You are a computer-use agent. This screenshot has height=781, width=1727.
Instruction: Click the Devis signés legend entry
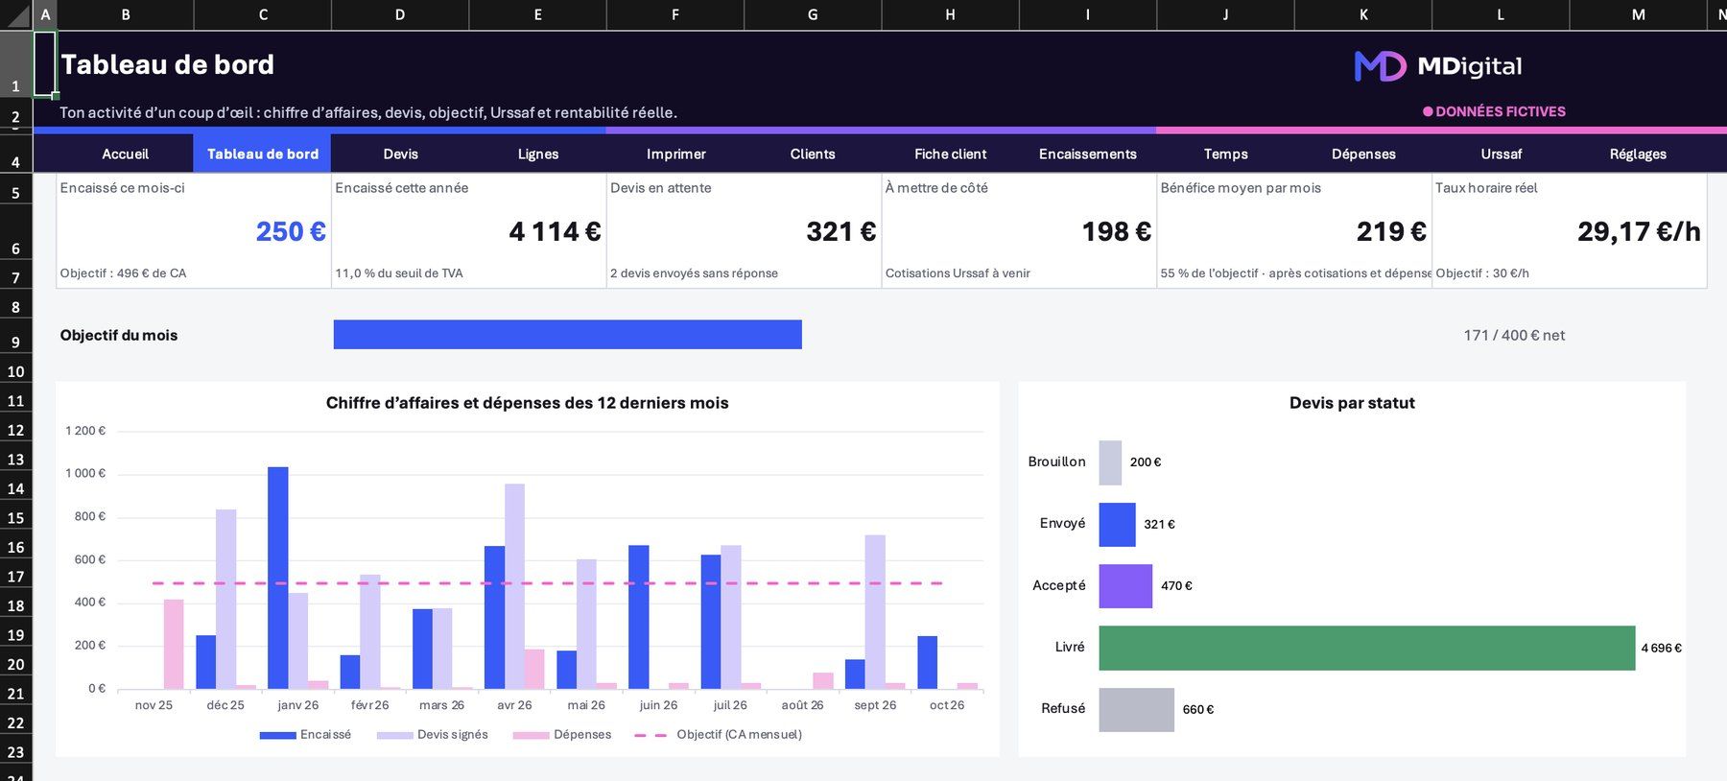pyautogui.click(x=432, y=735)
